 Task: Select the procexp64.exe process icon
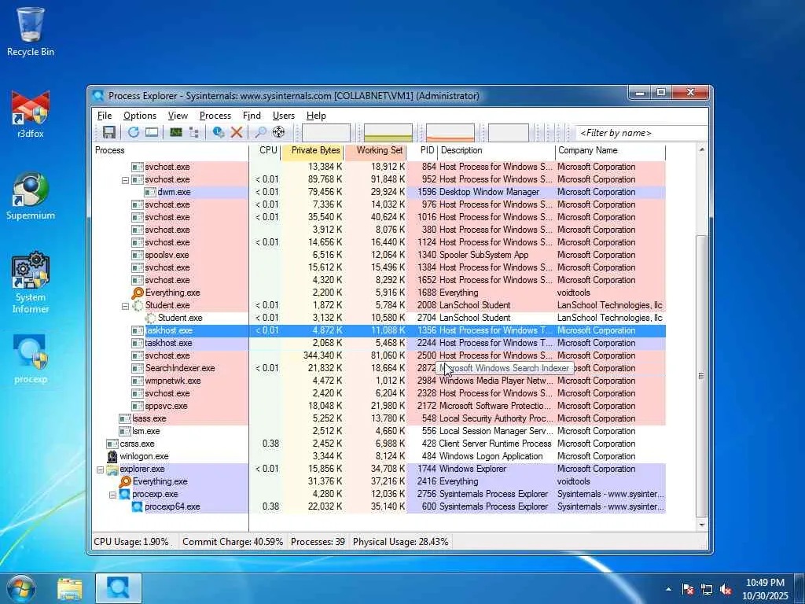tap(137, 507)
